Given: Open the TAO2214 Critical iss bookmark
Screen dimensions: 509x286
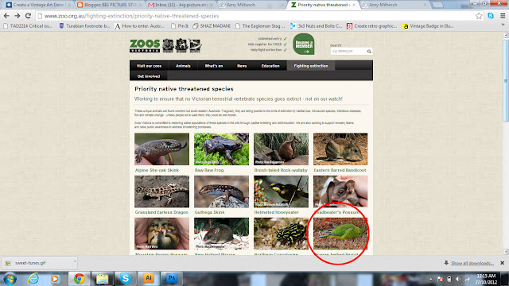Looking at the screenshot, I should [28, 26].
